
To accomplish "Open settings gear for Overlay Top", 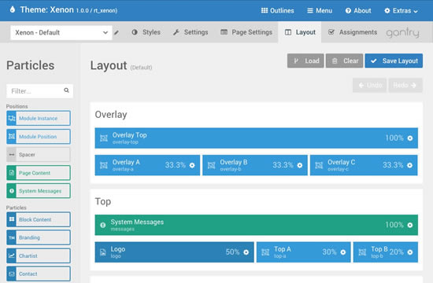I will [410, 138].
